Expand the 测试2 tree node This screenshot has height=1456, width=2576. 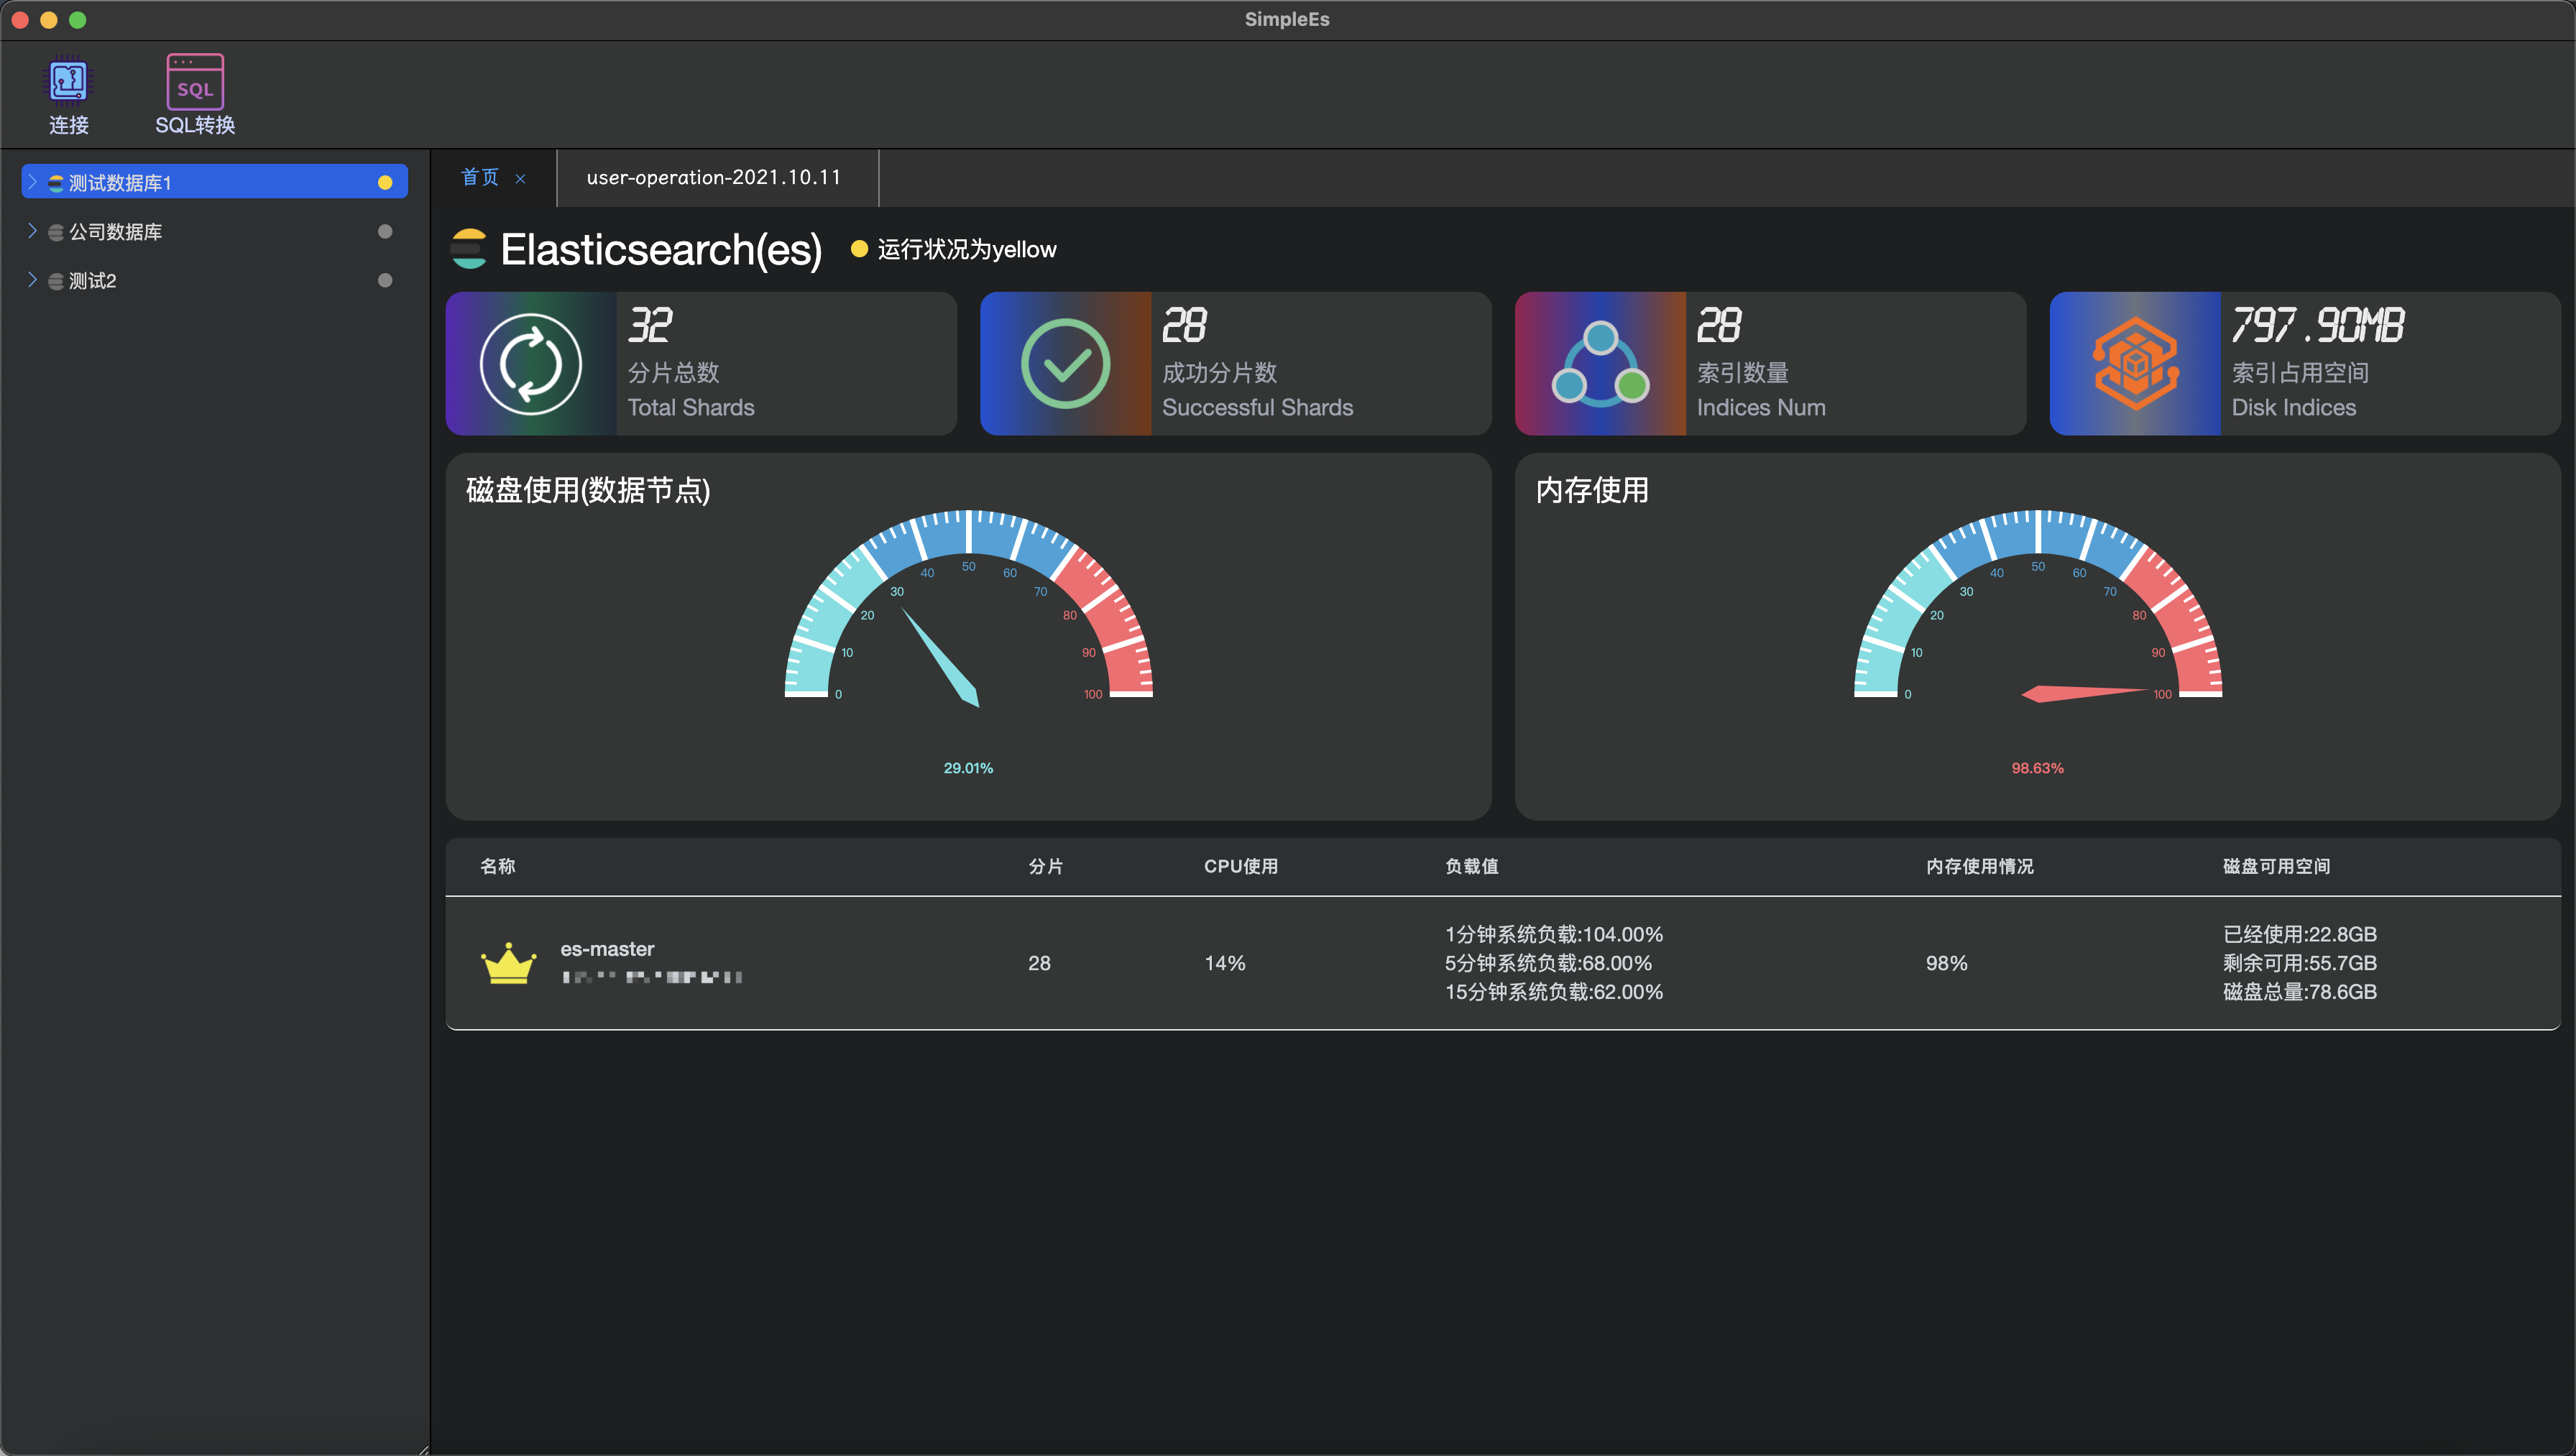click(32, 280)
